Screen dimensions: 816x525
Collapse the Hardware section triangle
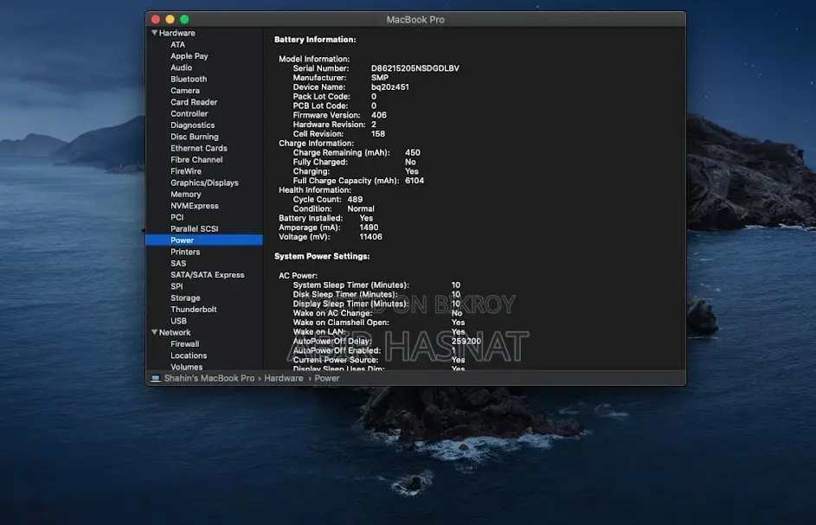tap(154, 33)
